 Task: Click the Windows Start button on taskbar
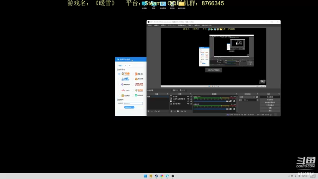[145, 176]
